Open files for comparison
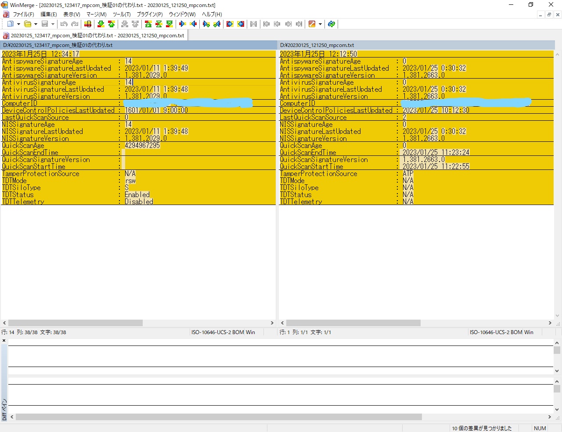 tap(27, 24)
